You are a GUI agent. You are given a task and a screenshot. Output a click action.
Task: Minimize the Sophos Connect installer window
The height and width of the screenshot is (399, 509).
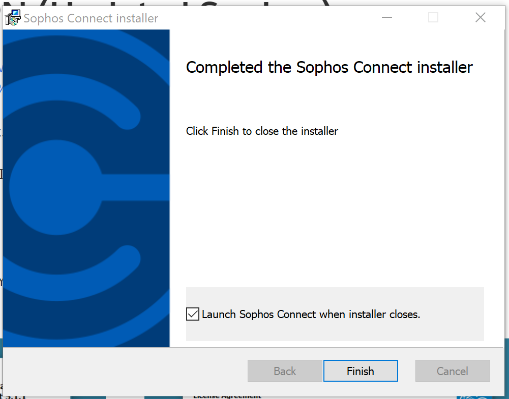pos(387,18)
